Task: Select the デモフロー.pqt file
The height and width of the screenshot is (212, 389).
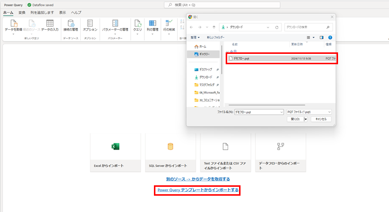Action: 282,58
